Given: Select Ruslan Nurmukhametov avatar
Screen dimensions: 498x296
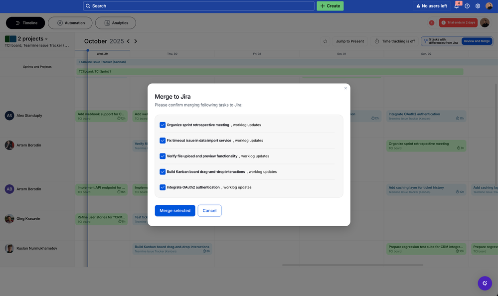Looking at the screenshot, I should pyautogui.click(x=9, y=248).
